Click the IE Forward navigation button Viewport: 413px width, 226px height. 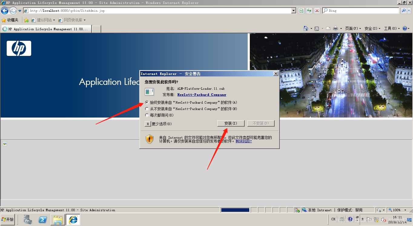click(13, 11)
